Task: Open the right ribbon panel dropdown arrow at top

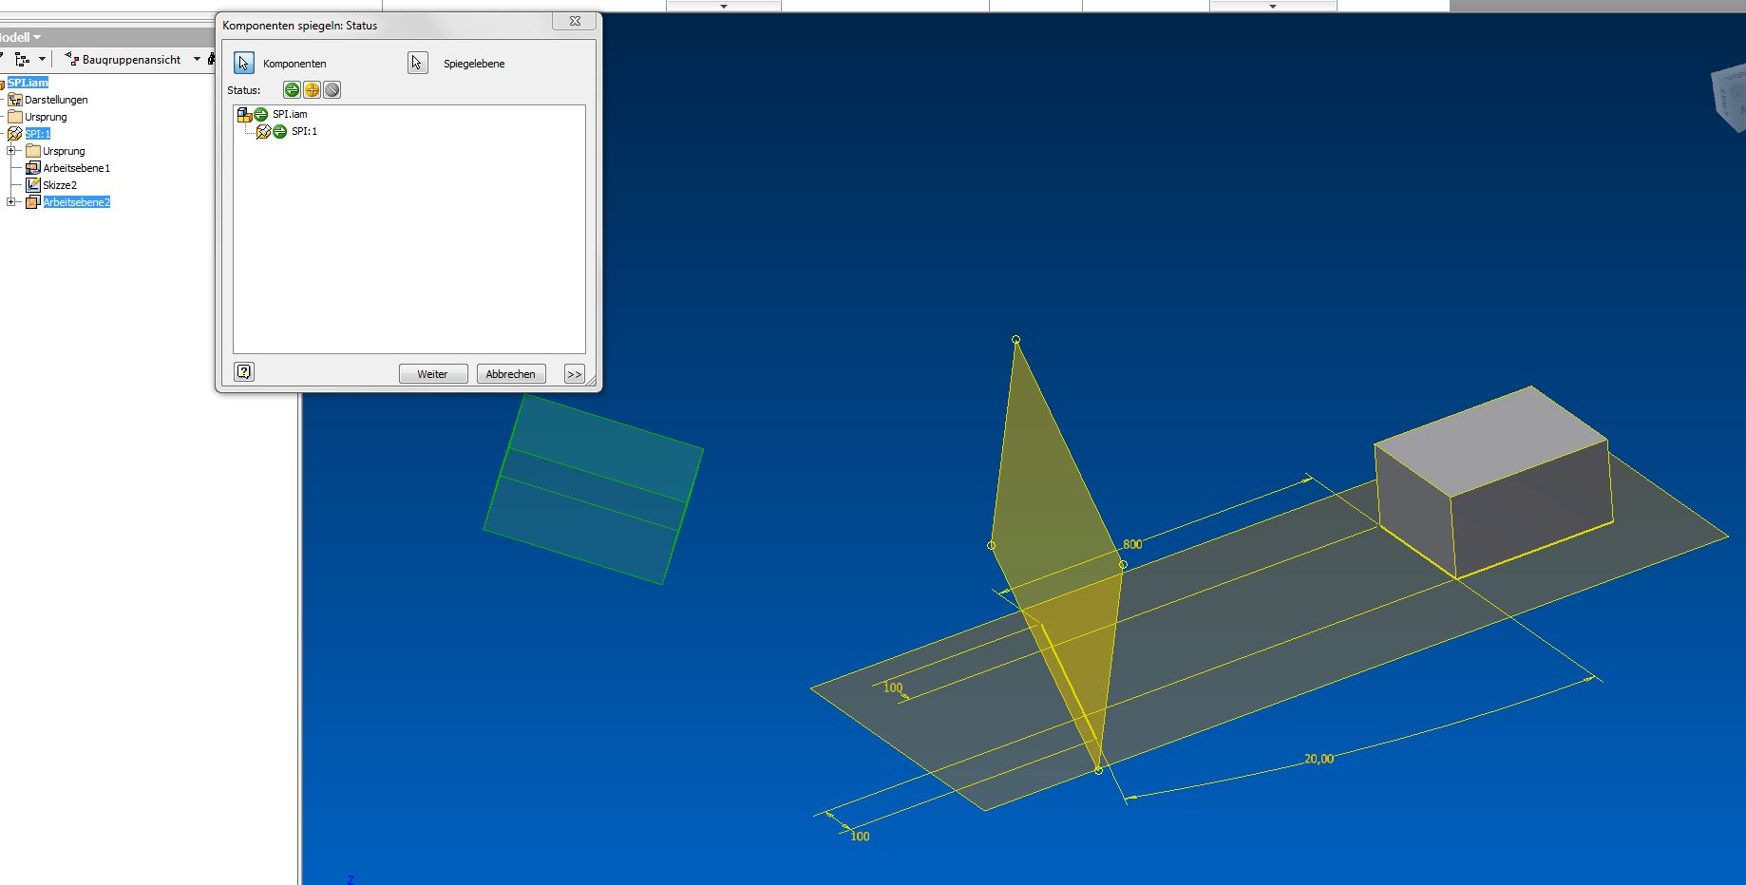Action: point(1273,6)
